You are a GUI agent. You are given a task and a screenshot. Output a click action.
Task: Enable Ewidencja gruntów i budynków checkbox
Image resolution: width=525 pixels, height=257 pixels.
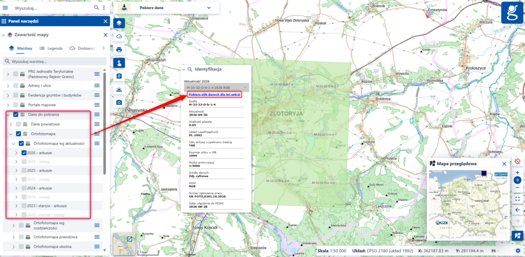16,95
